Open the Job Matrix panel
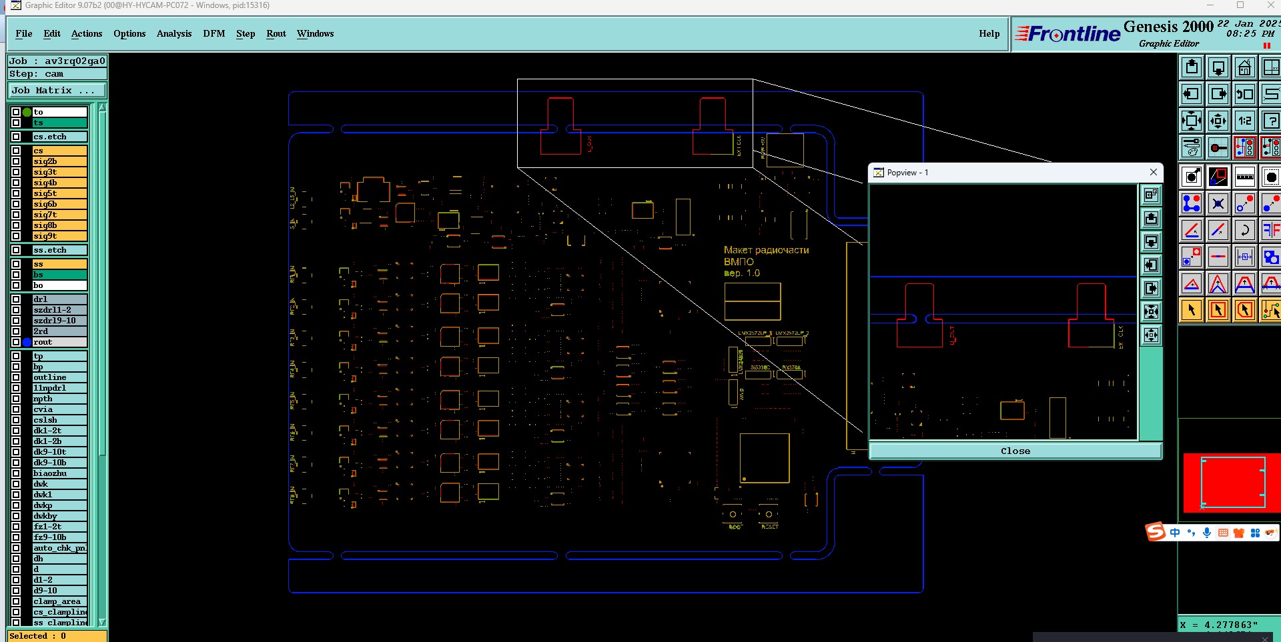Image resolution: width=1281 pixels, height=642 pixels. tap(57, 91)
